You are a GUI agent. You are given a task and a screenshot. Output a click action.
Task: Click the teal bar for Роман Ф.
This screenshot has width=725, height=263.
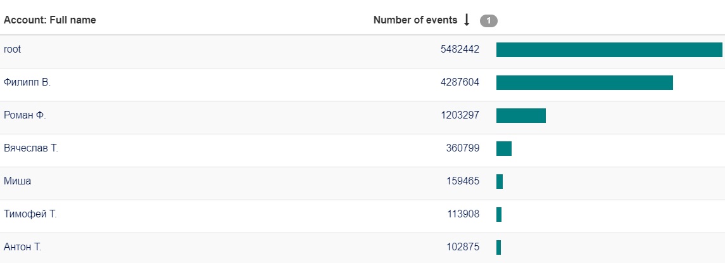point(521,116)
